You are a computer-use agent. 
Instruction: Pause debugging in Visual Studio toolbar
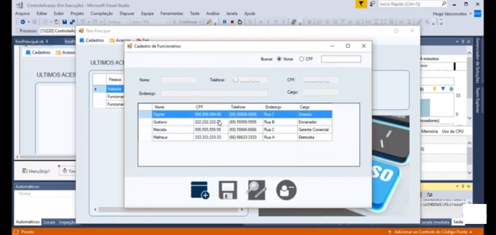tap(225, 22)
